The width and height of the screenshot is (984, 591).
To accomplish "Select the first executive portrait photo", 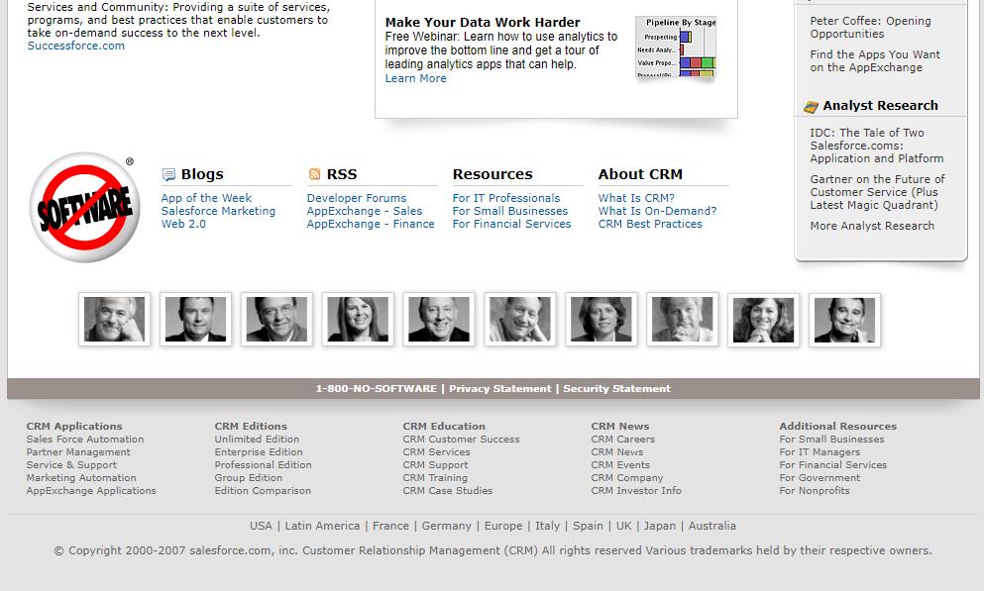I will (114, 320).
